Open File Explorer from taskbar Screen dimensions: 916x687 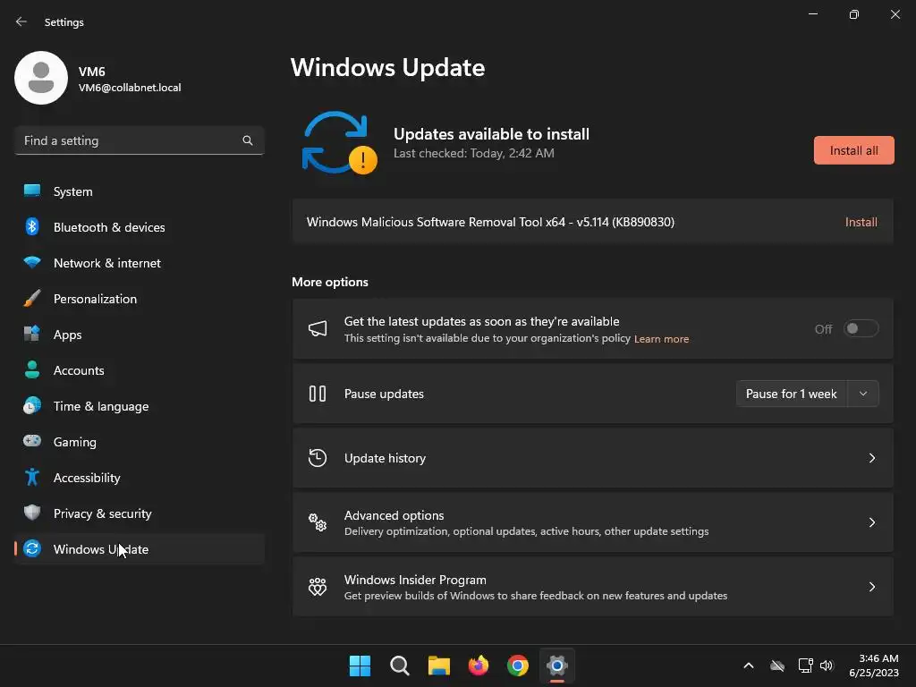click(438, 666)
